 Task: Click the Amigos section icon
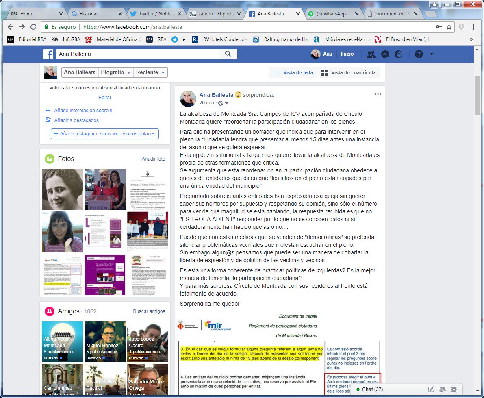pyautogui.click(x=50, y=311)
